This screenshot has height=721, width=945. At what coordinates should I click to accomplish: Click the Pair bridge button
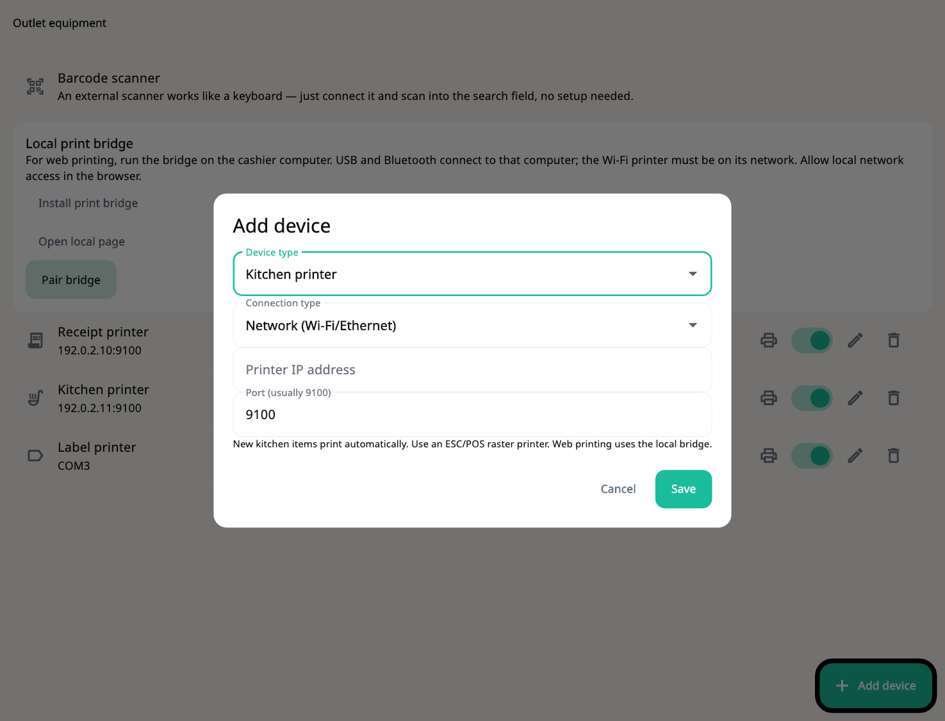coord(71,279)
